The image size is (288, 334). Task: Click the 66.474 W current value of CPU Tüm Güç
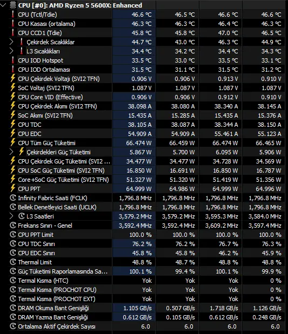139,143
